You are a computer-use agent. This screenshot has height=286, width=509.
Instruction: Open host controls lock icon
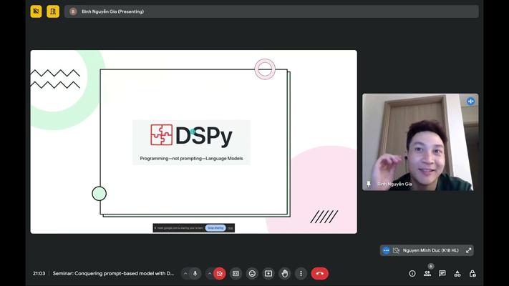472,273
